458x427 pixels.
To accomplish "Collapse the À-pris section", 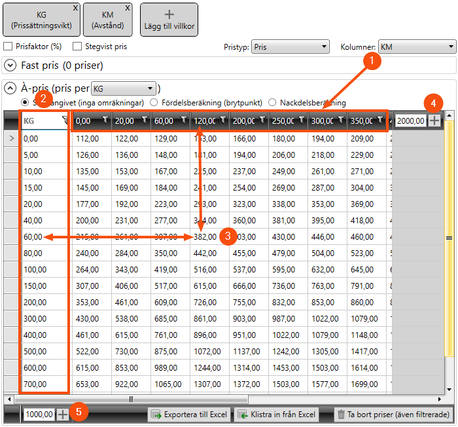I will pyautogui.click(x=10, y=88).
